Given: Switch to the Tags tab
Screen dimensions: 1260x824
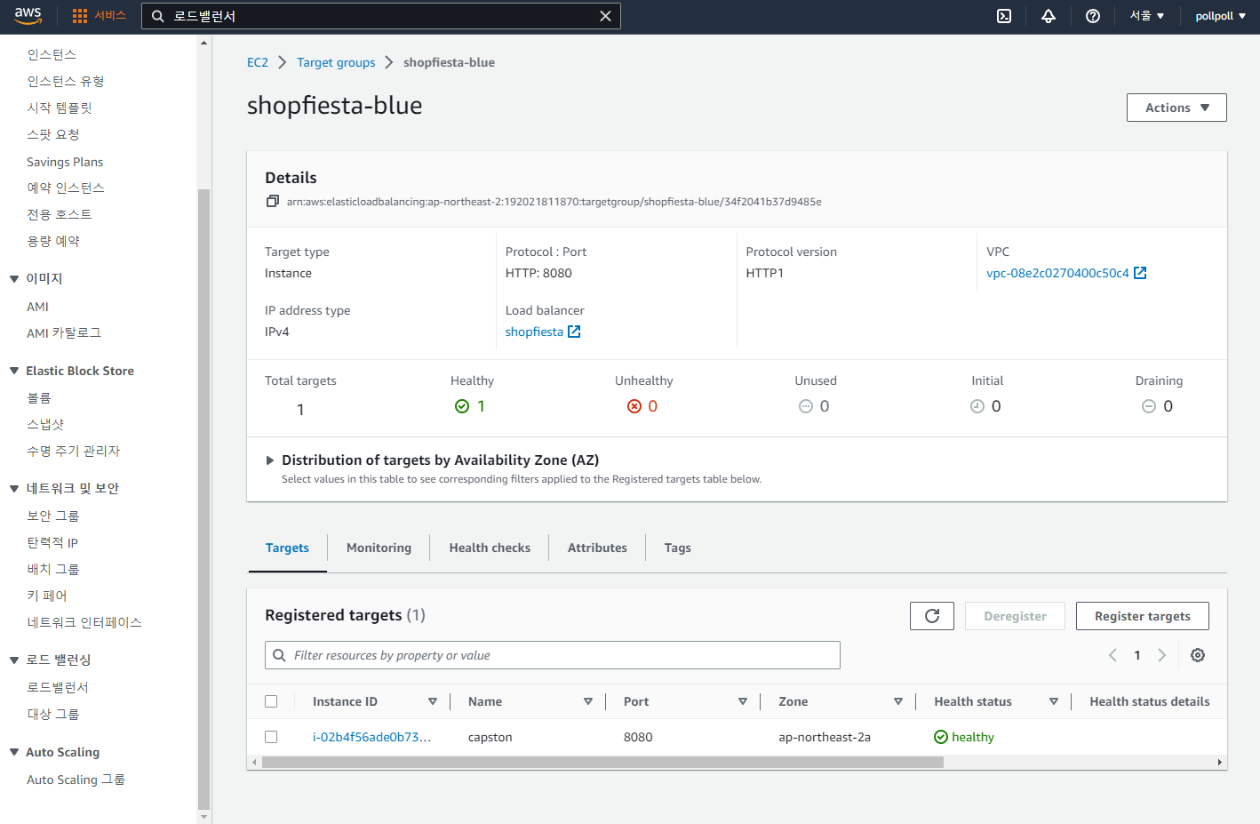Looking at the screenshot, I should tap(677, 548).
